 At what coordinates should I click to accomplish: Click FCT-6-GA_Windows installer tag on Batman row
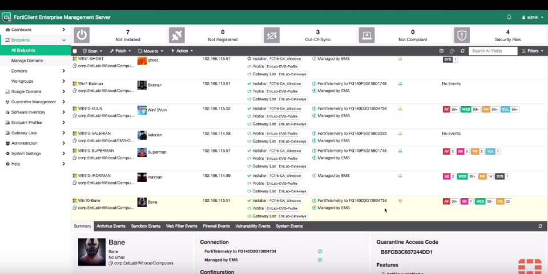(x=285, y=84)
